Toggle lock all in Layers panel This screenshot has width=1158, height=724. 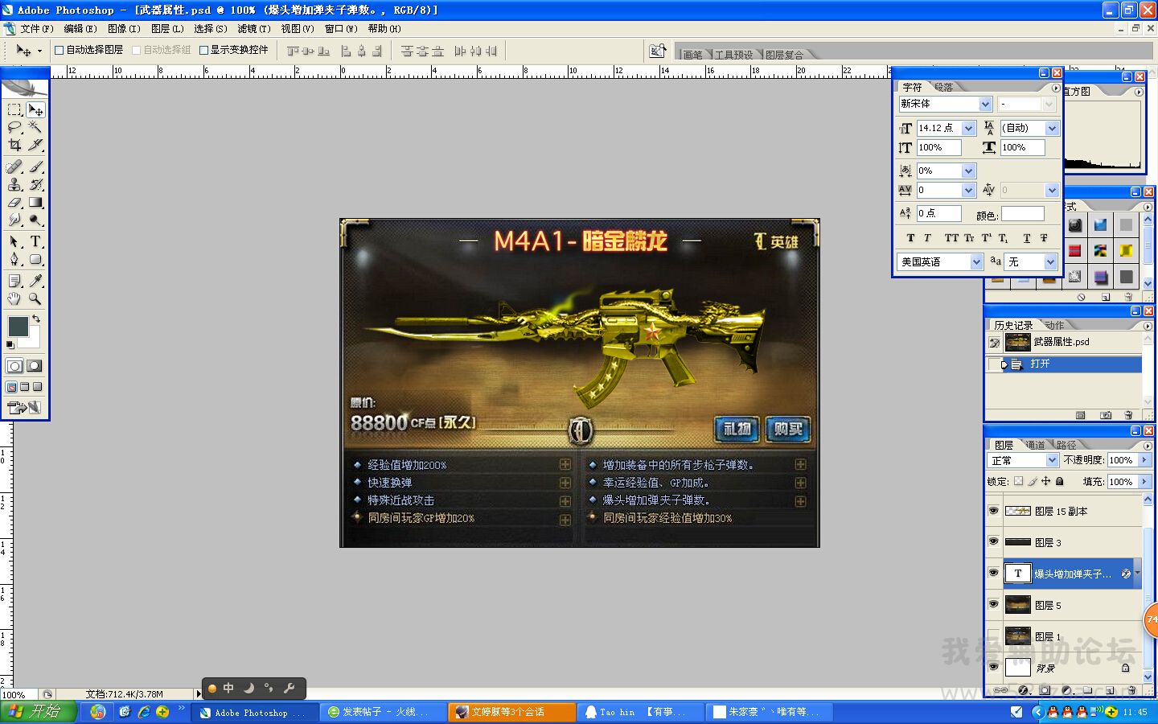[x=1060, y=481]
